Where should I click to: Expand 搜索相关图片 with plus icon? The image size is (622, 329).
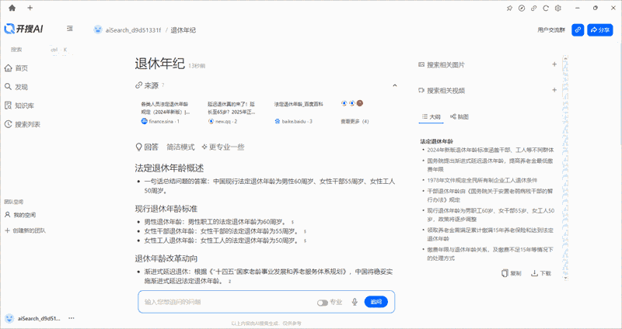click(554, 64)
